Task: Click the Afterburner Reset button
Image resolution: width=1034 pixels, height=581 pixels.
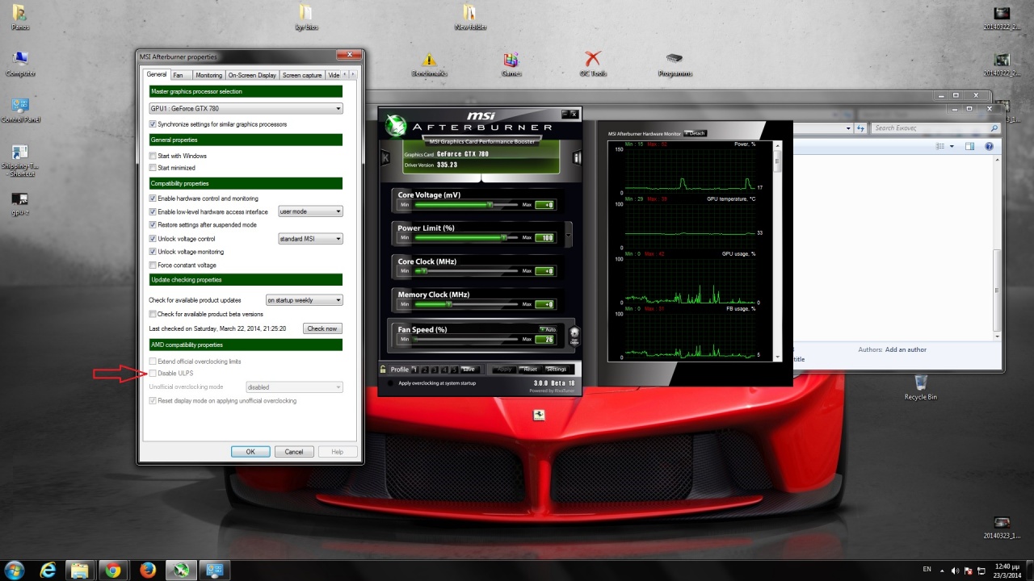Action: click(530, 370)
